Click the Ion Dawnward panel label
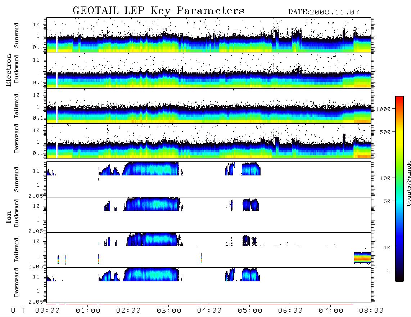411x317 pixels. (x=17, y=282)
